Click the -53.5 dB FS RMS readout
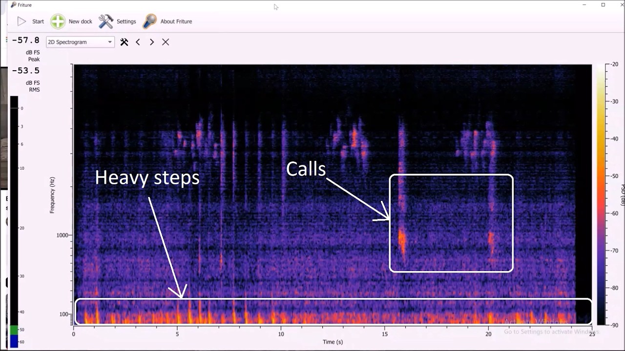Screen dimensions: 625x351 tap(26, 71)
